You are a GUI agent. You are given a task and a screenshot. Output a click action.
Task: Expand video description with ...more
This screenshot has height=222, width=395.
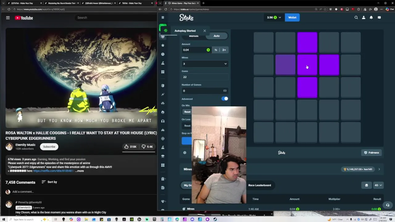pyautogui.click(x=80, y=171)
